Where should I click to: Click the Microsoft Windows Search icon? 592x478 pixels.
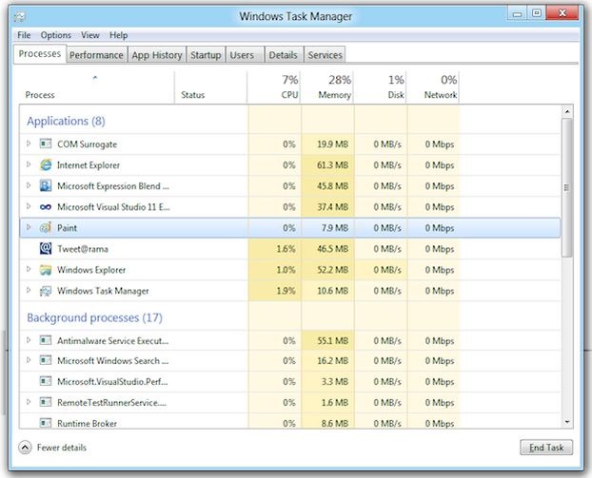[46, 360]
